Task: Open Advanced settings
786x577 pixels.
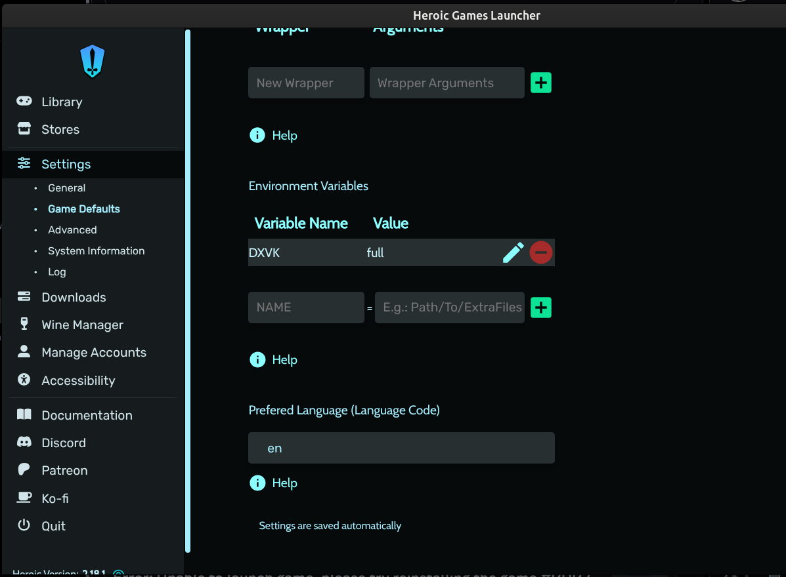Action: click(72, 229)
